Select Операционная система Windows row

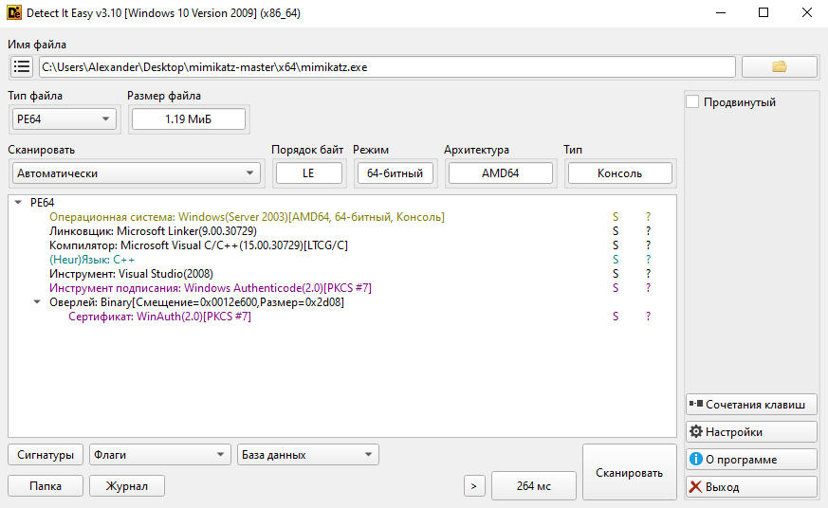pyautogui.click(x=247, y=217)
